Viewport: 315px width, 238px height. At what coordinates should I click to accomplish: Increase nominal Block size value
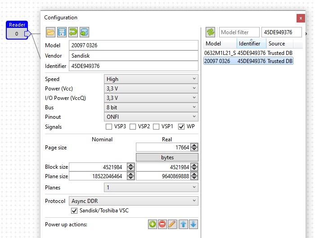(x=131, y=165)
